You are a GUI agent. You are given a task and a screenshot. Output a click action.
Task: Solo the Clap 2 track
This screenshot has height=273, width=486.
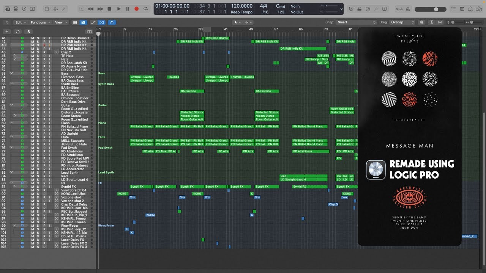pyautogui.click(x=38, y=52)
